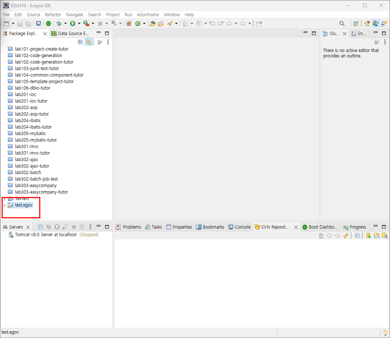Open the Navigate menu
Viewport: 390px width, 338px height.
pyautogui.click(x=75, y=15)
